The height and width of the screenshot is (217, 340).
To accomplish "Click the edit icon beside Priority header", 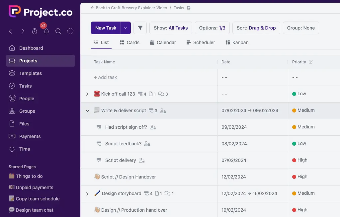I will pos(310,62).
